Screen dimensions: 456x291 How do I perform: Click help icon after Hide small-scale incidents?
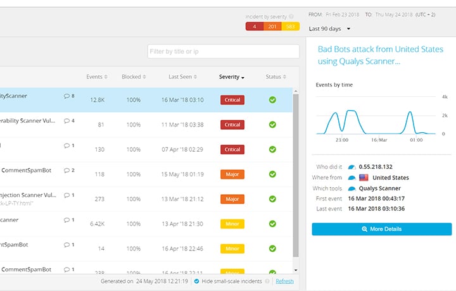[267, 281]
